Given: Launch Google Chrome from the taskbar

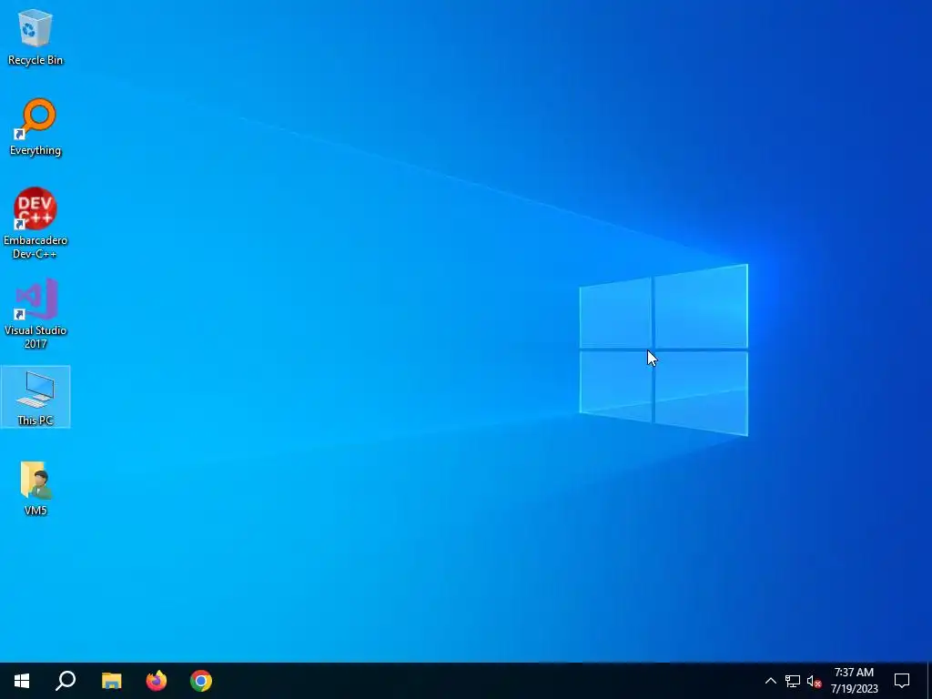Looking at the screenshot, I should pyautogui.click(x=201, y=681).
